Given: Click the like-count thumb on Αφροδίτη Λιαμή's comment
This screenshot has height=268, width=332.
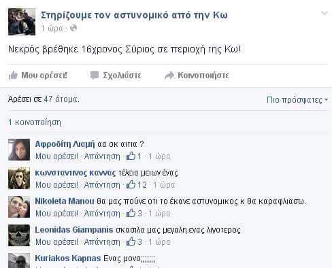Looking at the screenshot, I should click(131, 156).
